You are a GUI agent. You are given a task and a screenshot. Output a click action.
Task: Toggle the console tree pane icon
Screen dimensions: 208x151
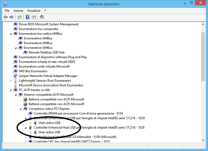[x=19, y=17]
